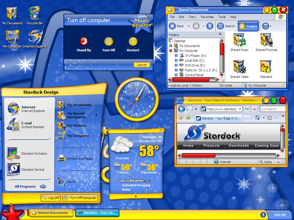Click the Stand By power icon
294x220 pixels.
click(84, 42)
